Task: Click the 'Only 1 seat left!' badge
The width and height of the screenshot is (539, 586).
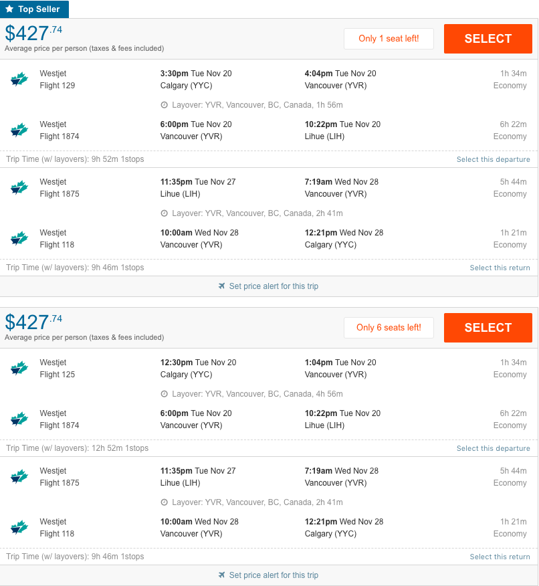Action: pyautogui.click(x=389, y=39)
